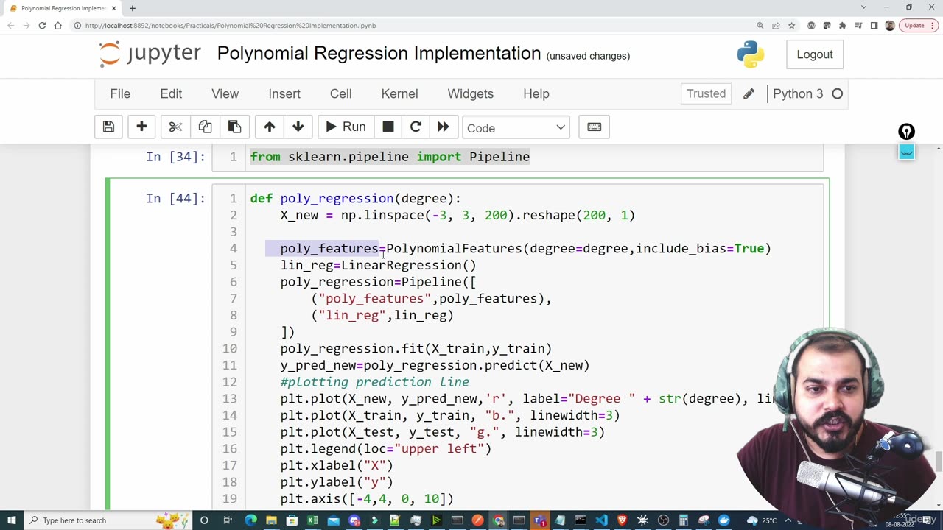
Task: Interrupt the kernel with stop icon
Action: tap(388, 127)
